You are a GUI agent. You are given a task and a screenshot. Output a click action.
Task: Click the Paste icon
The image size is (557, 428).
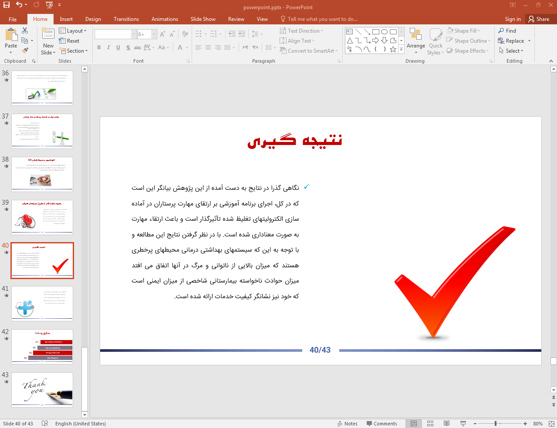[11, 34]
